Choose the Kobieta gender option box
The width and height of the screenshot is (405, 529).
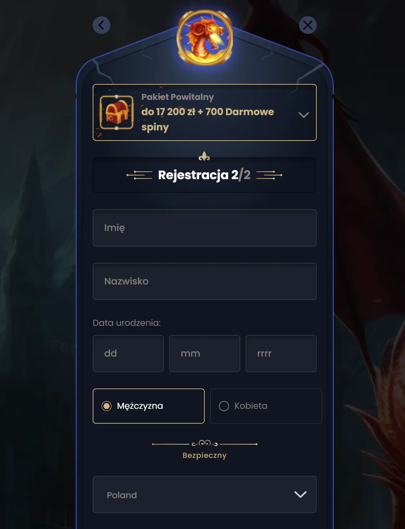pos(266,406)
